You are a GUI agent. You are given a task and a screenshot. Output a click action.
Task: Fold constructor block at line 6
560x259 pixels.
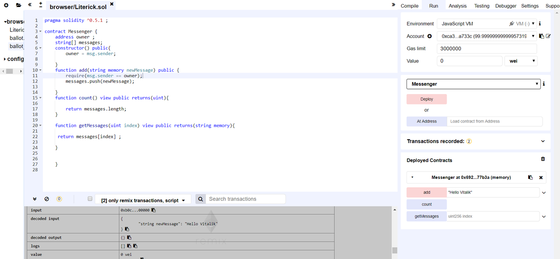pyautogui.click(x=41, y=48)
